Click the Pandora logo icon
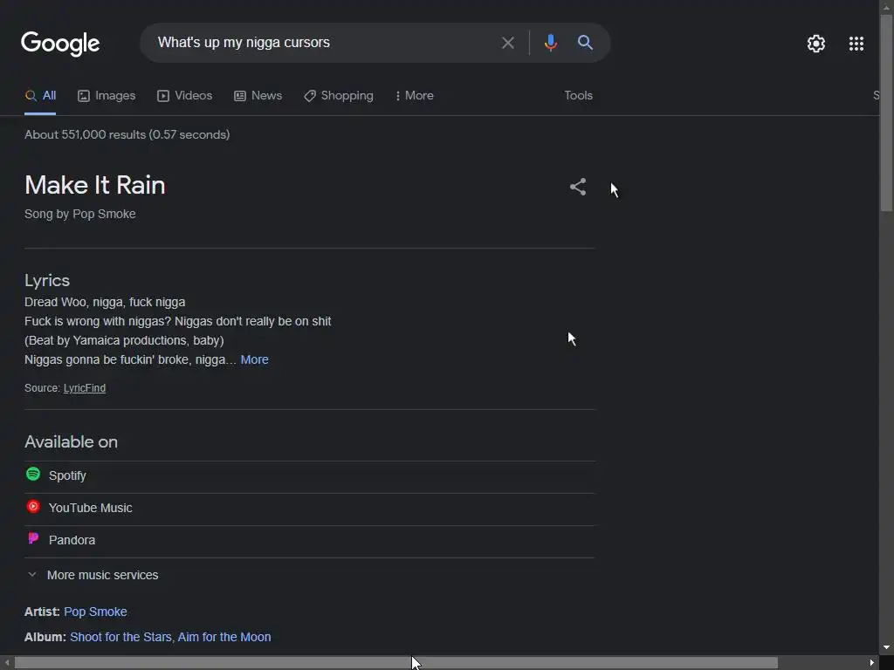The height and width of the screenshot is (670, 894). pyautogui.click(x=33, y=538)
